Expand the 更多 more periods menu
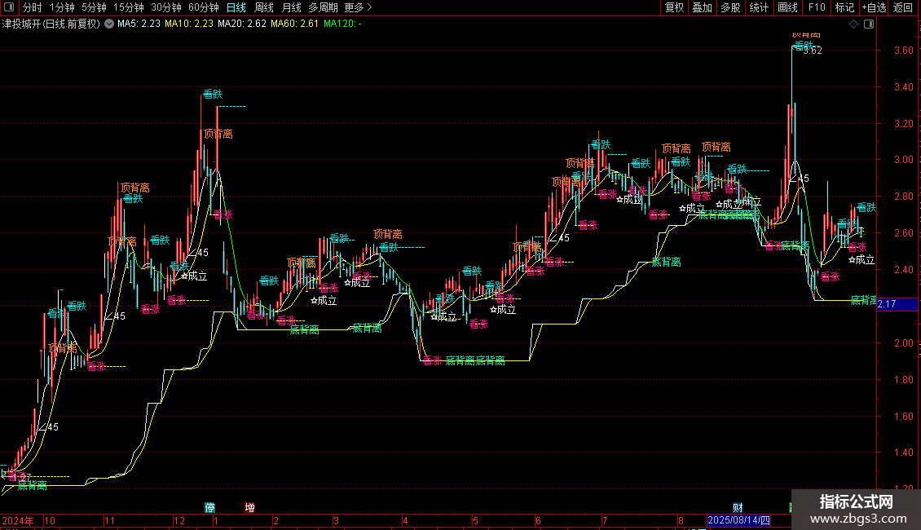This screenshot has width=921, height=530. pos(359,7)
